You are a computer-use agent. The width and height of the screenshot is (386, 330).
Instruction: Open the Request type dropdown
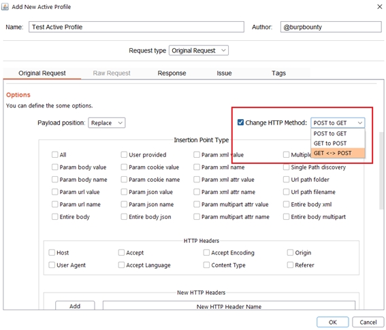(199, 50)
